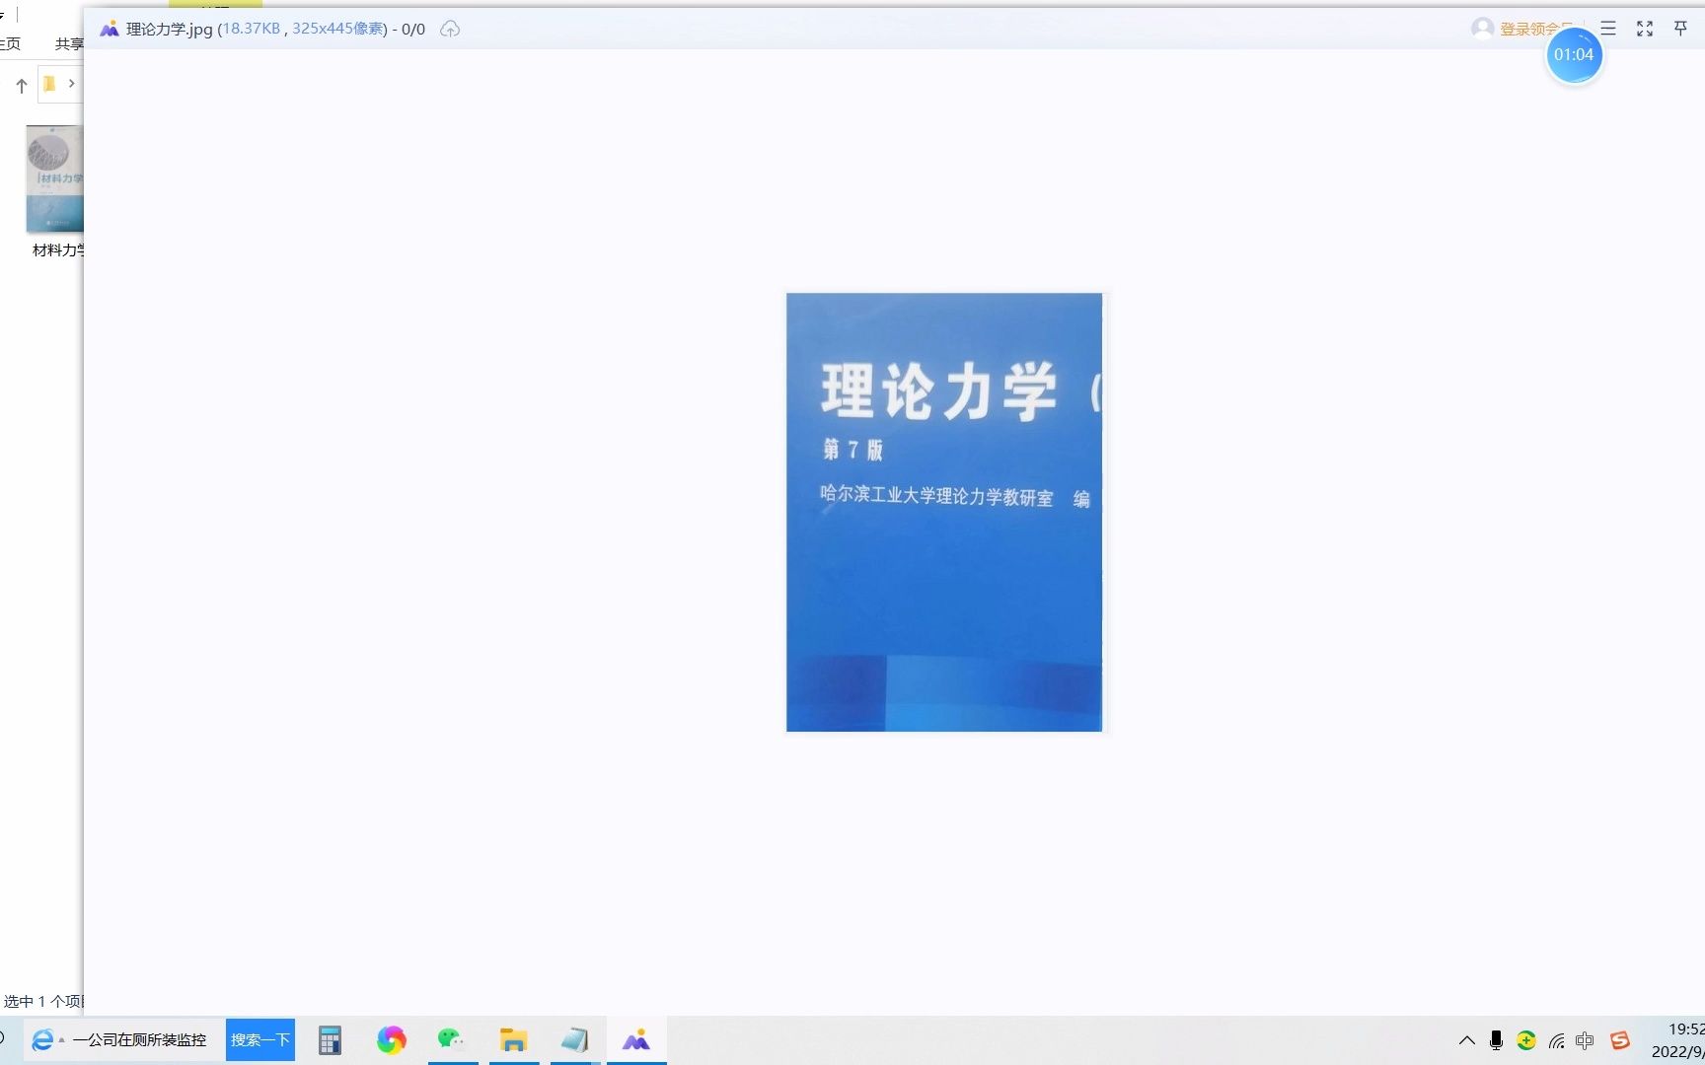Screen dimensions: 1705x1065
Task: Click the 01:04 recording timer bubble
Action: [x=1574, y=55]
